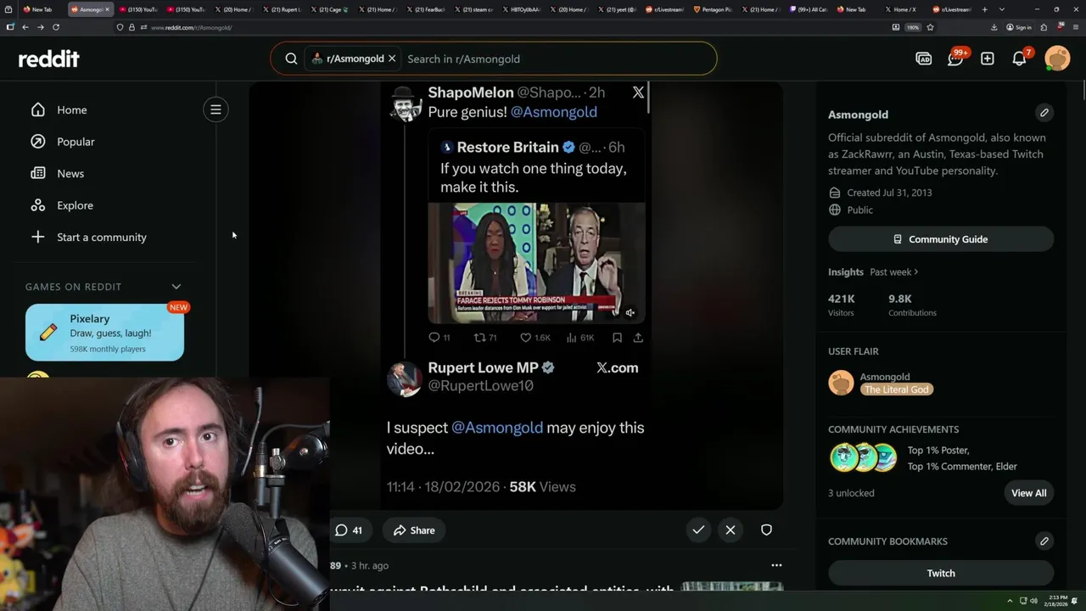Open chat messages with 99+ badge

pyautogui.click(x=956, y=58)
